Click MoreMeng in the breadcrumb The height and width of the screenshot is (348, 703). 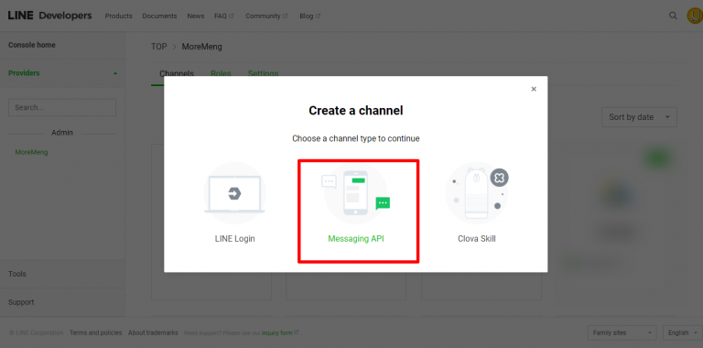click(201, 47)
